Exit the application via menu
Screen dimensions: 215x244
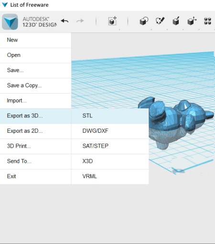point(35,177)
